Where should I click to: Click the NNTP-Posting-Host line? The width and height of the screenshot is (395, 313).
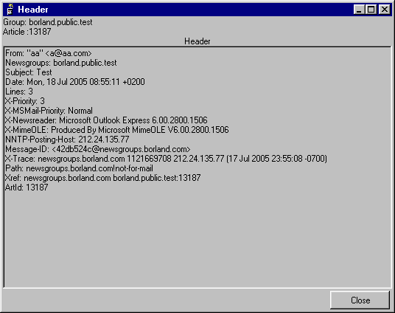67,140
